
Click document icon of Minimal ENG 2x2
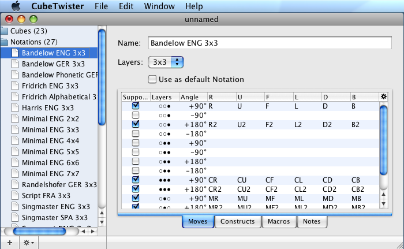tap(15, 118)
